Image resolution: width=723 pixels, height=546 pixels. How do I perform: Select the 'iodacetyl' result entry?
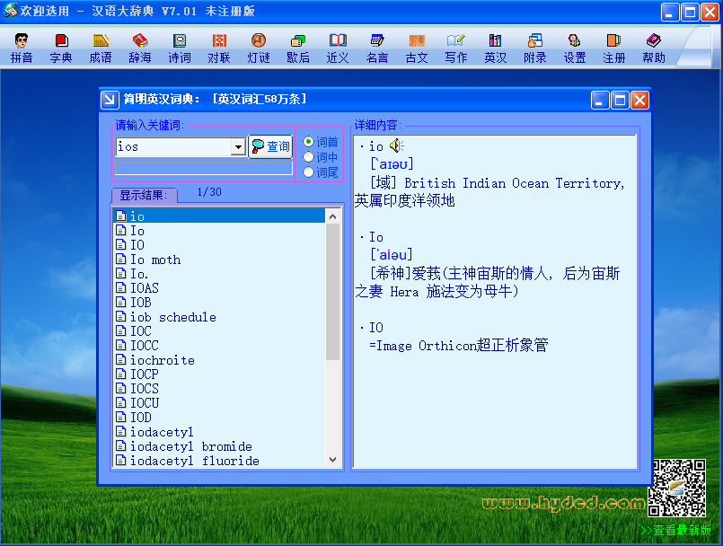click(x=219, y=432)
